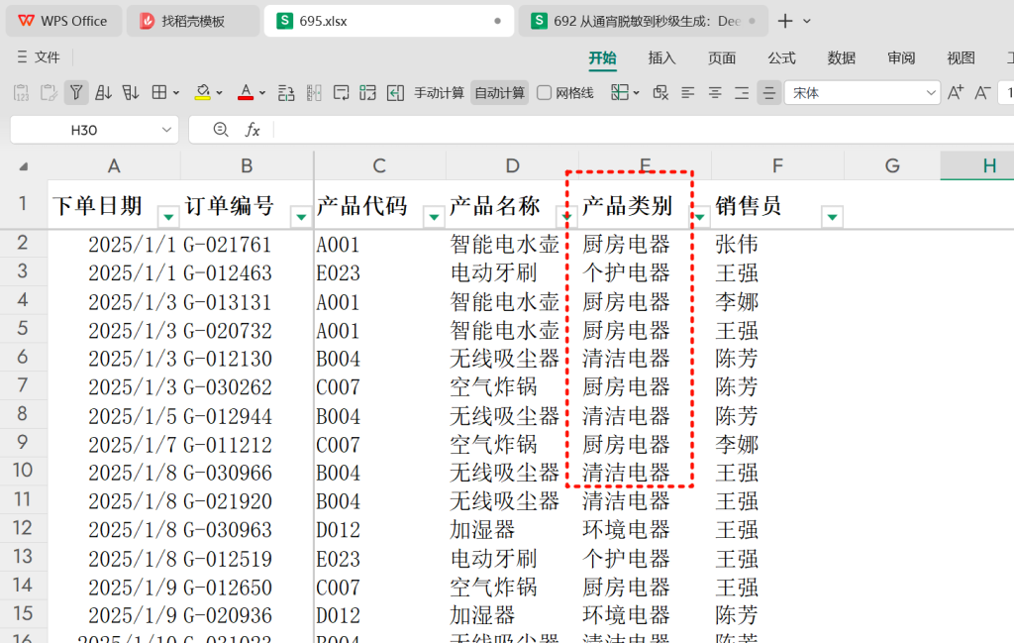Select cell containing 加湿器 in row 12
This screenshot has height=643, width=1014.
click(x=512, y=530)
